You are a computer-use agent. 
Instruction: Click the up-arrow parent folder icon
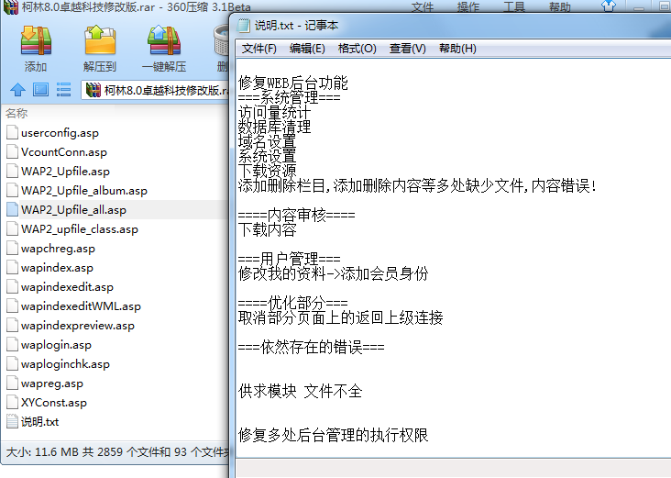pyautogui.click(x=16, y=90)
